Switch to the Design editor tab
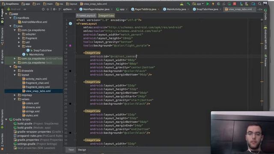Screen dimensions: 274x154 click(x=82, y=150)
